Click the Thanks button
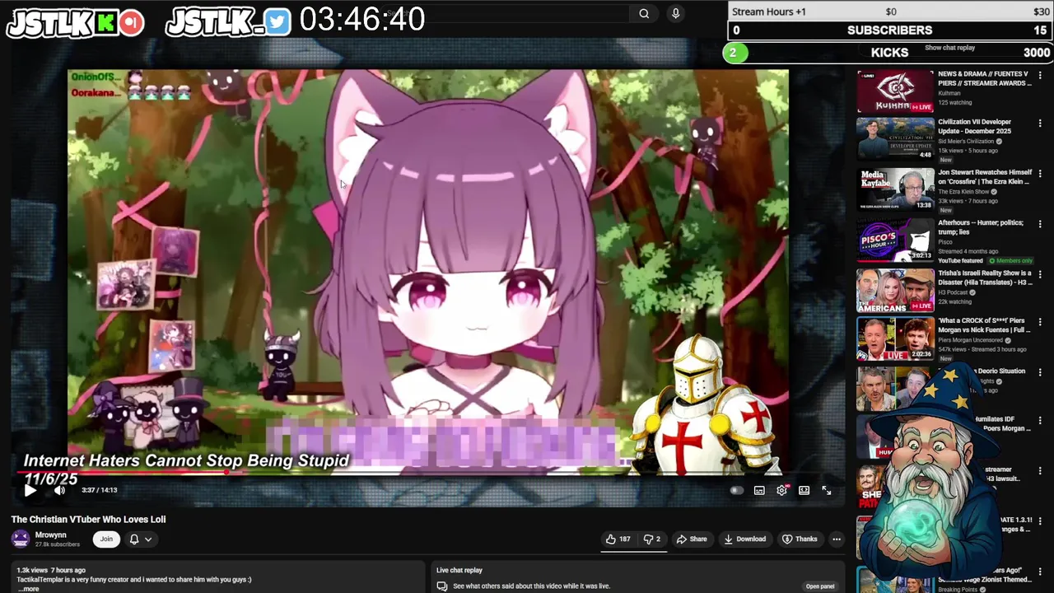 [x=800, y=539]
